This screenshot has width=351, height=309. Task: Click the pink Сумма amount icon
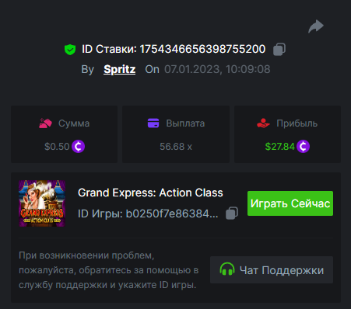pyautogui.click(x=45, y=123)
